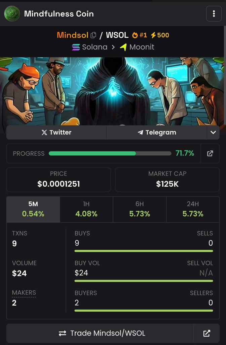The width and height of the screenshot is (226, 345).
Task: Click the Mindfulness Coin green logo
Action: pos(12,13)
